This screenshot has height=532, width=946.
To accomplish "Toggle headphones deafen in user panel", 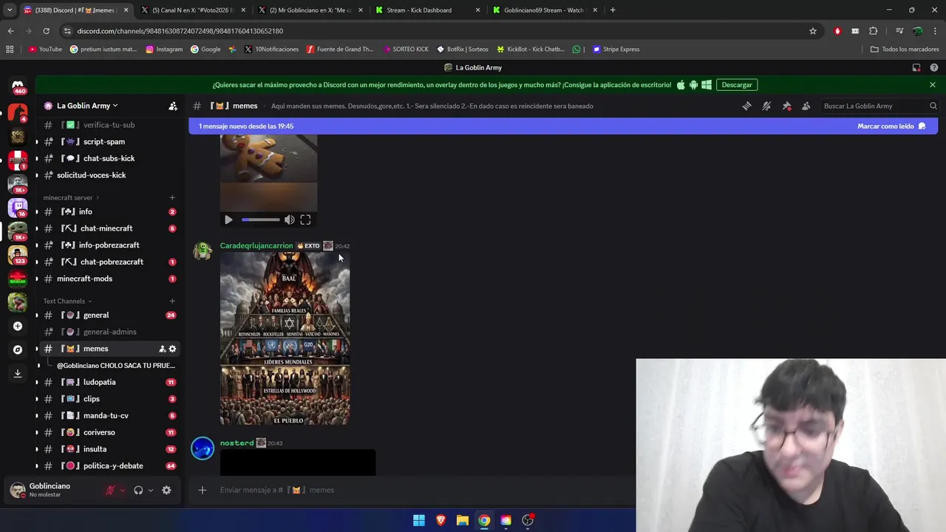I will 138,490.
